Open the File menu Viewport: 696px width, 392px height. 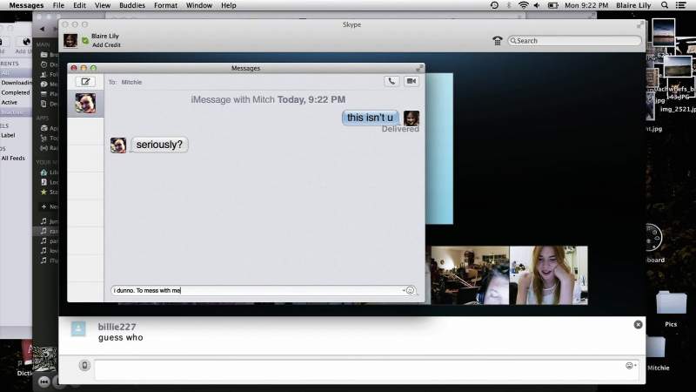58,5
